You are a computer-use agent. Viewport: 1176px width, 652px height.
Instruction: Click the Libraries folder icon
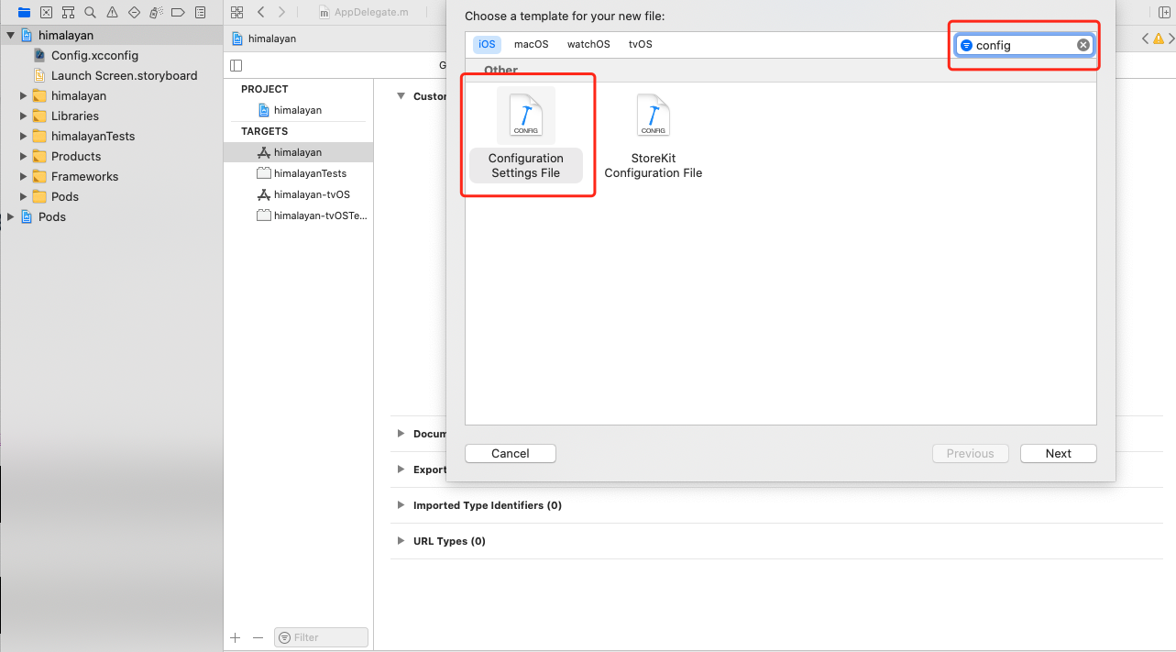pyautogui.click(x=39, y=116)
